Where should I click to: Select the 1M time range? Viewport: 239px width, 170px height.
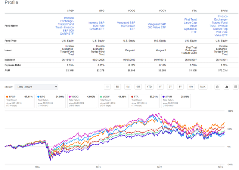tap(128, 87)
